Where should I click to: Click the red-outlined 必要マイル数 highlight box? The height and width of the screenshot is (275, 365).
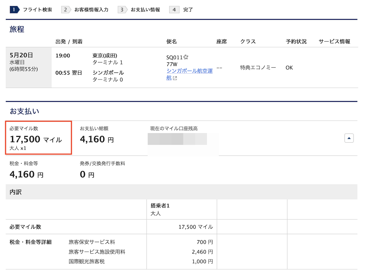pos(38,138)
